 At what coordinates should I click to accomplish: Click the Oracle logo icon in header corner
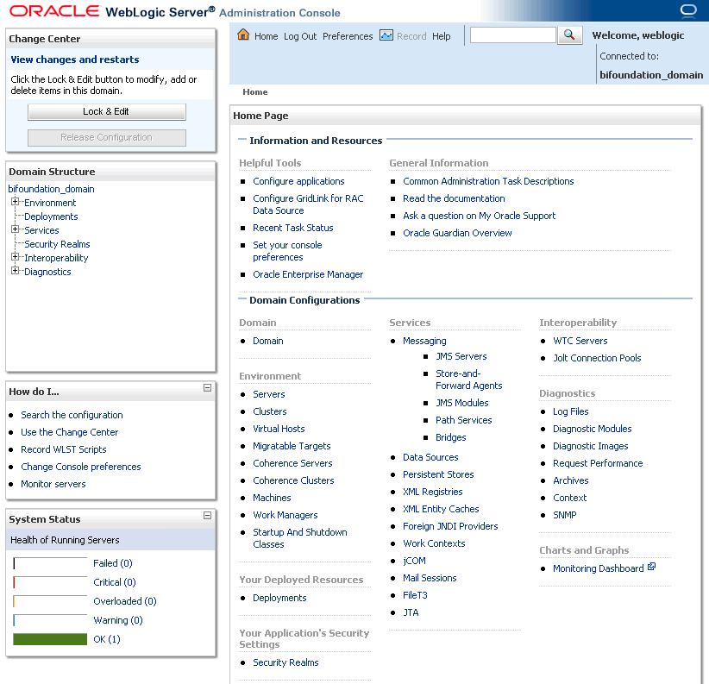[x=688, y=10]
